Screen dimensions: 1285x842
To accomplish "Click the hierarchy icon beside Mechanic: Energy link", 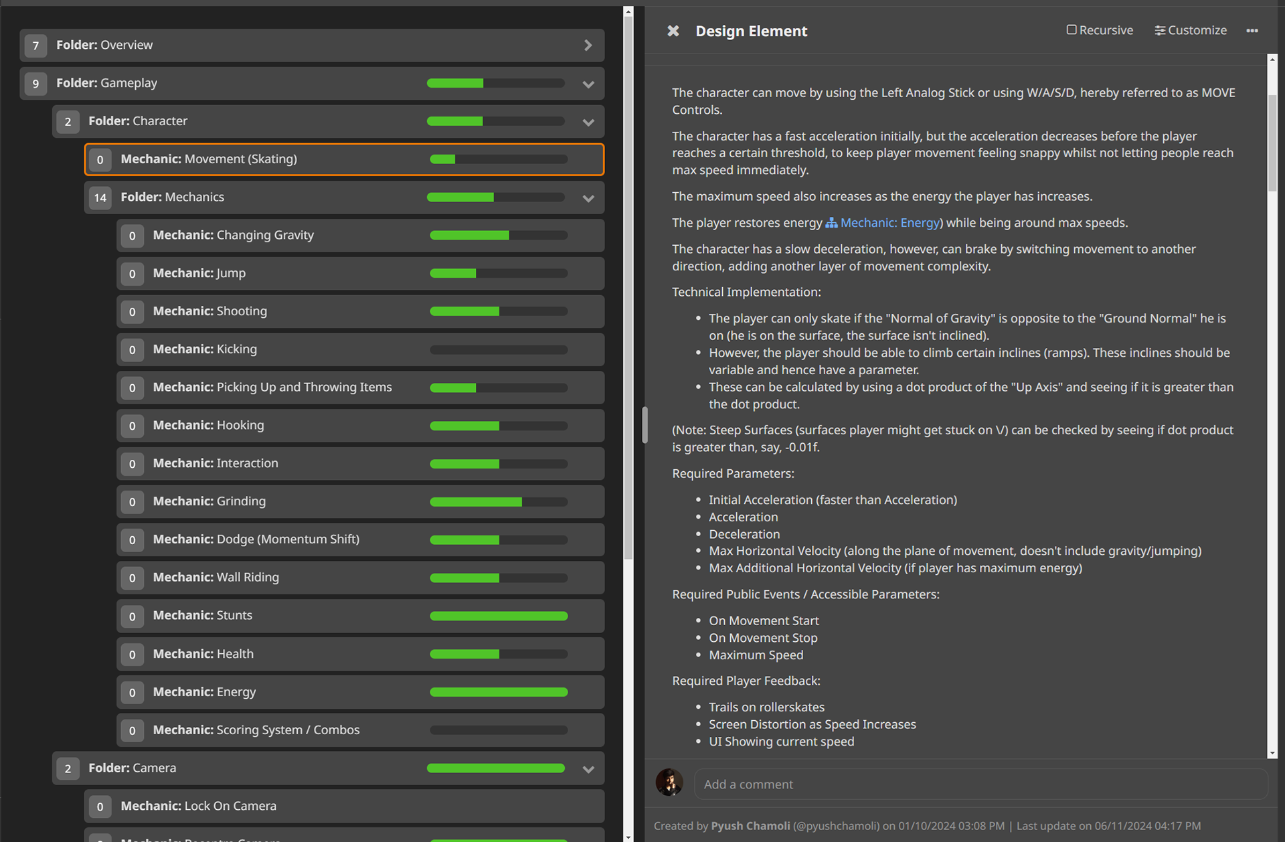I will point(831,223).
